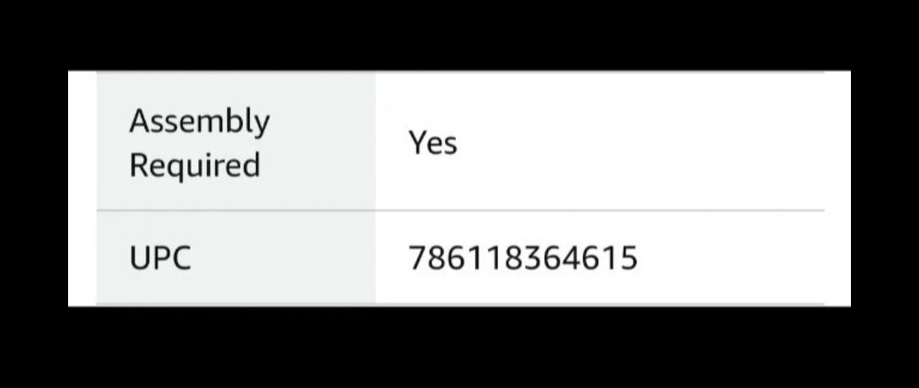Click the word "Assembly" in the label
Viewport: 919px width, 388px height.
pyautogui.click(x=199, y=123)
